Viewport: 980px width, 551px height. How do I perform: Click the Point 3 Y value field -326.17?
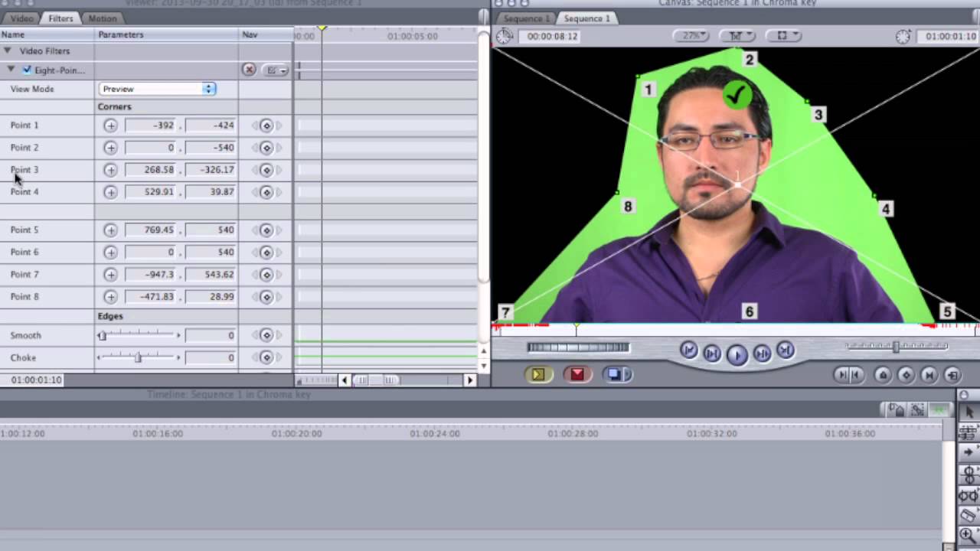point(210,169)
